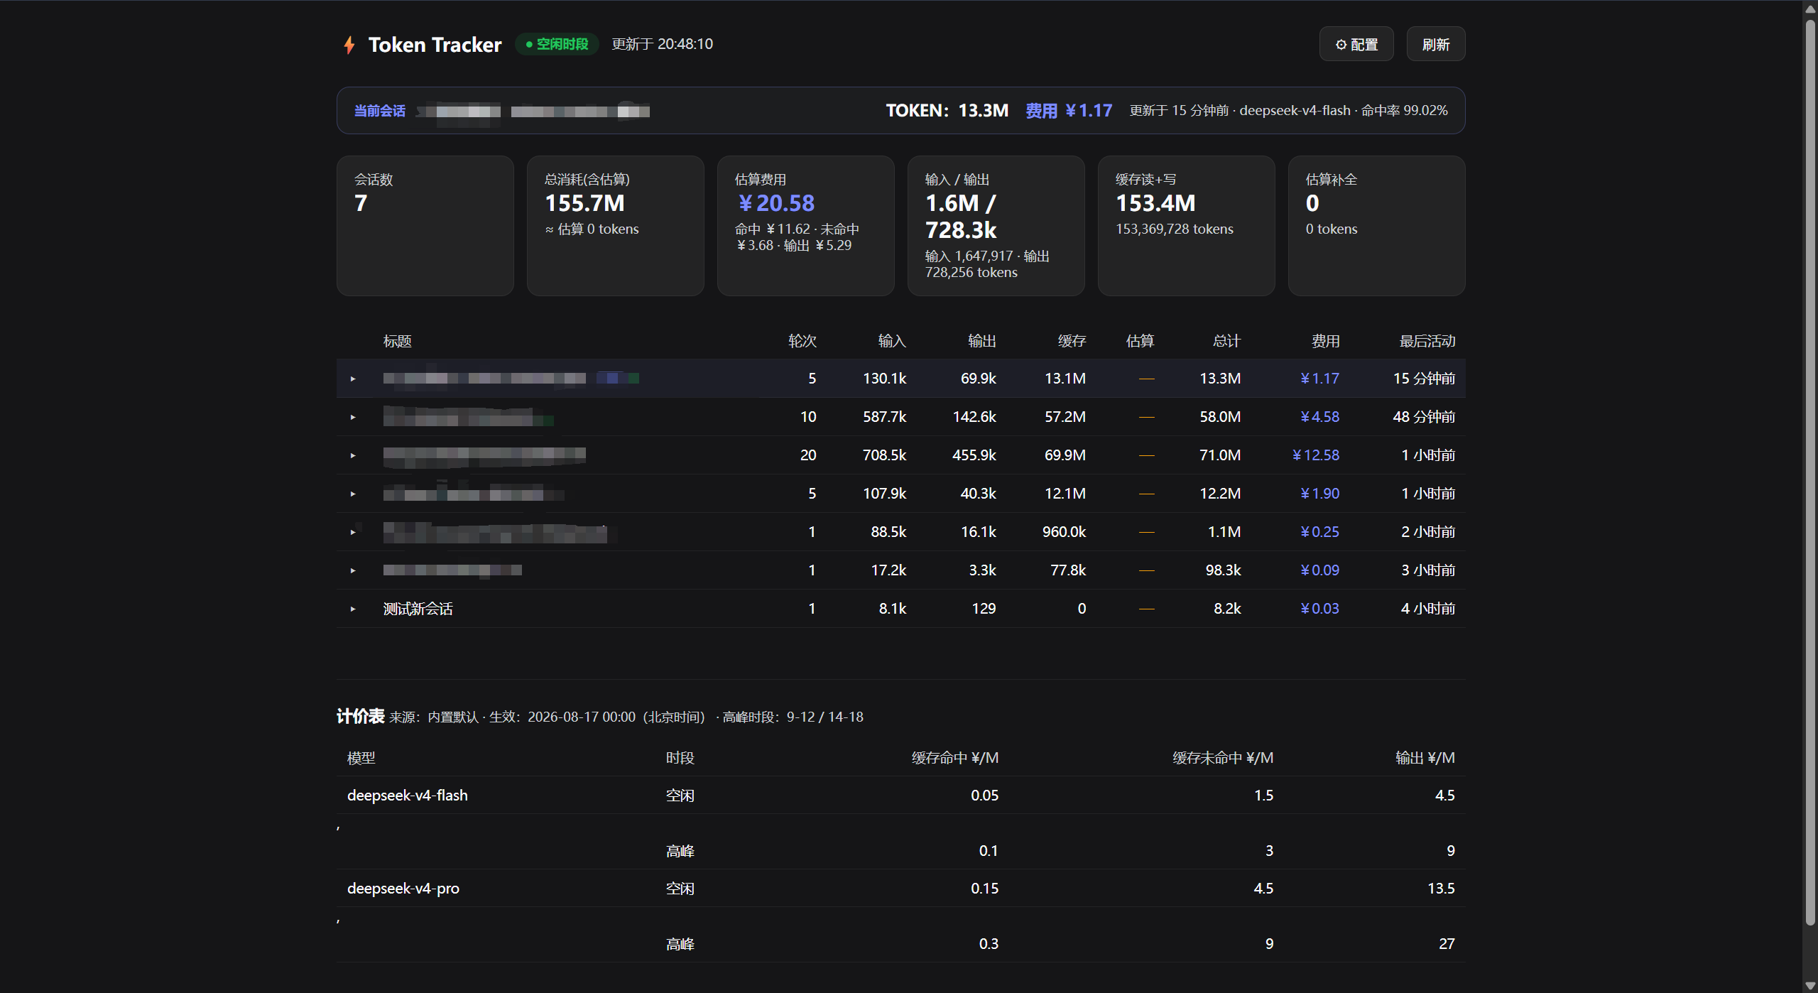The height and width of the screenshot is (993, 1818).
Task: Click the estimated cost value ¥20.58
Action: coord(776,203)
